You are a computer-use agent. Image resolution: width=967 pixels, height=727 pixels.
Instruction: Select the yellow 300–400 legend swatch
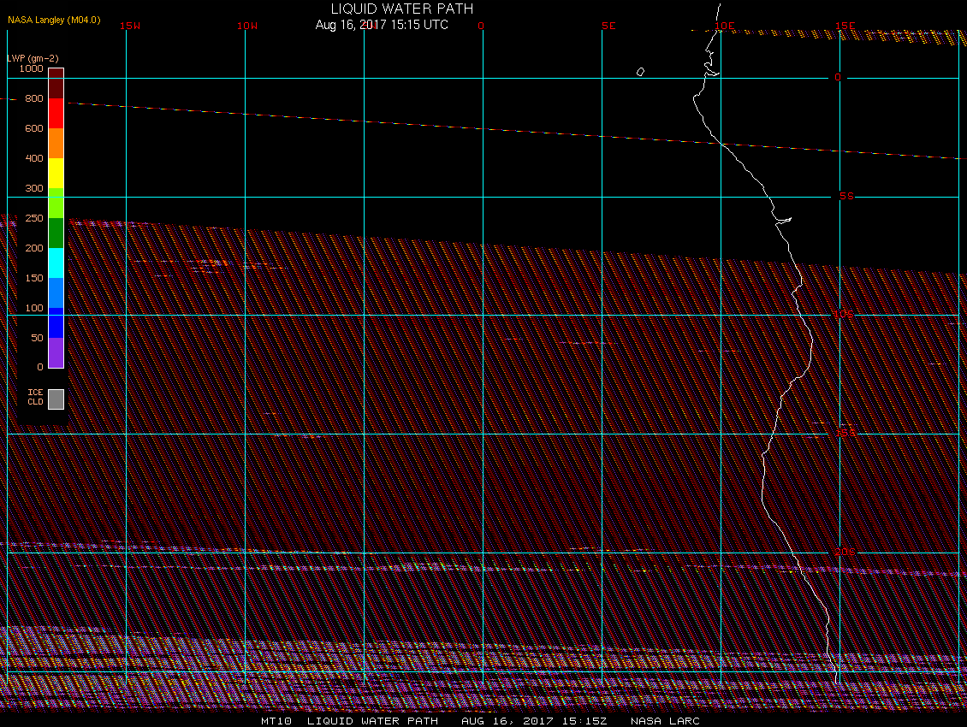56,174
